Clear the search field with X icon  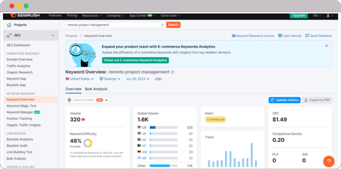[163, 25]
